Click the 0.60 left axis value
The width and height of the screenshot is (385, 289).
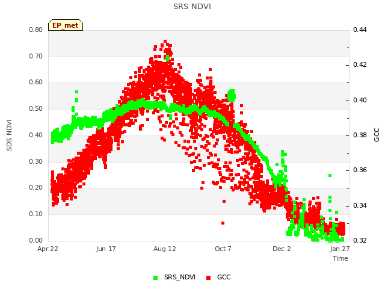click(36, 82)
